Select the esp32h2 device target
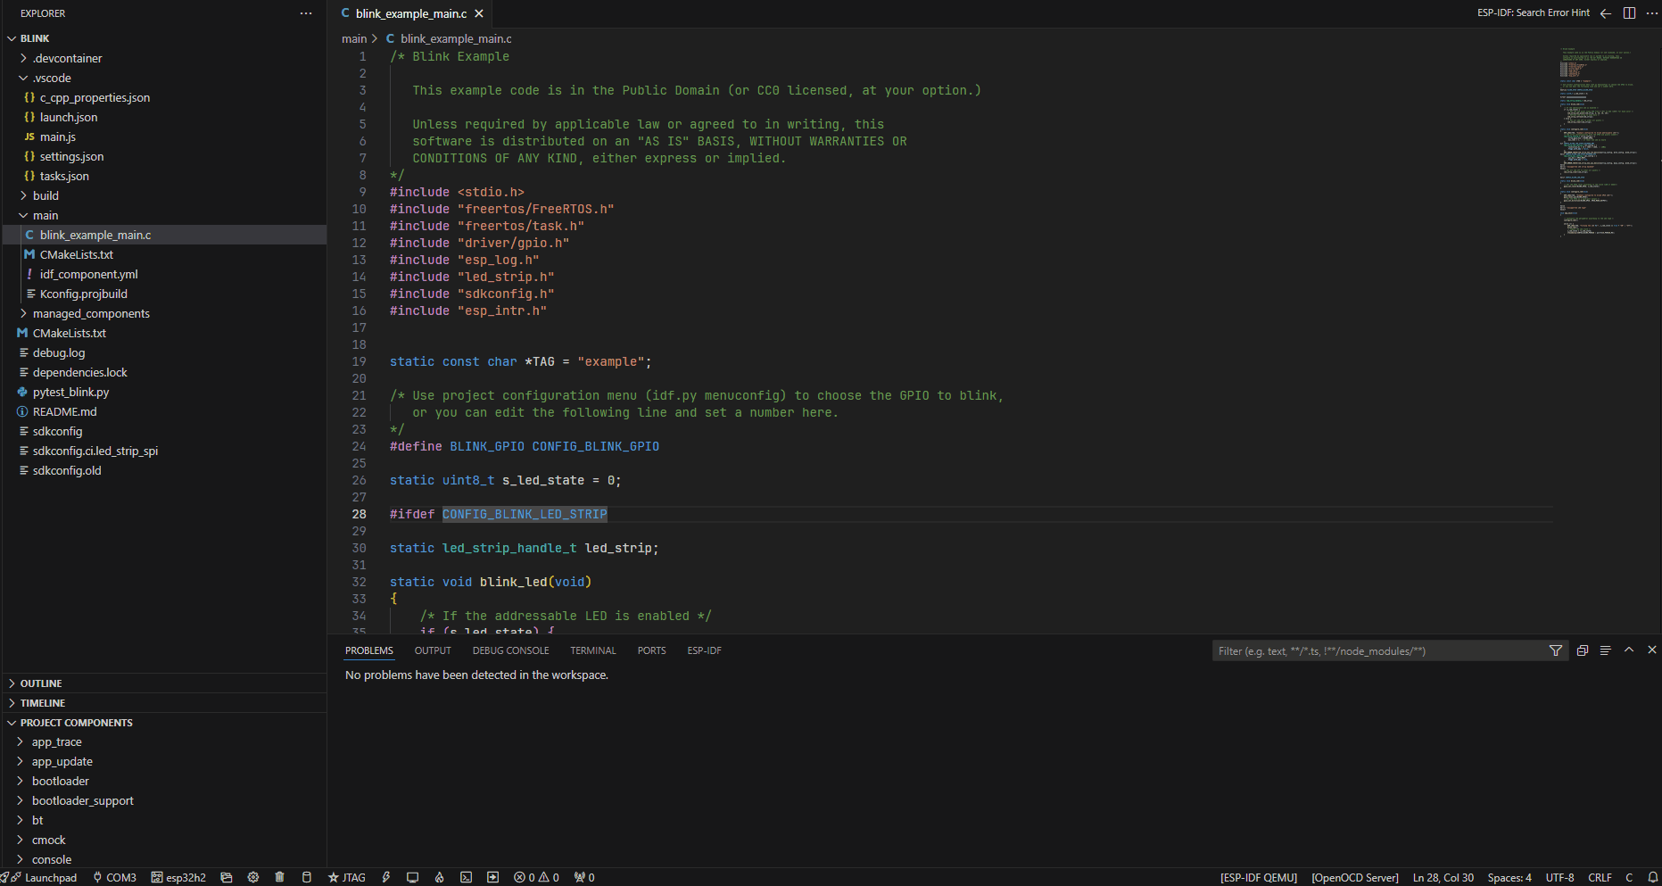The image size is (1662, 886). coord(178,877)
